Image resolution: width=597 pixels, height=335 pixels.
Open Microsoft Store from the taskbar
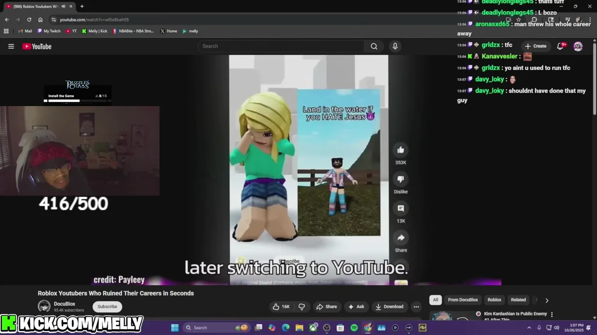[x=340, y=328]
